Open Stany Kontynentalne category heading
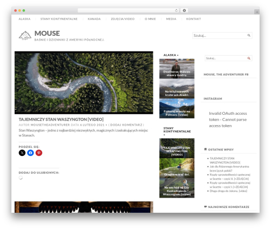 177,132
